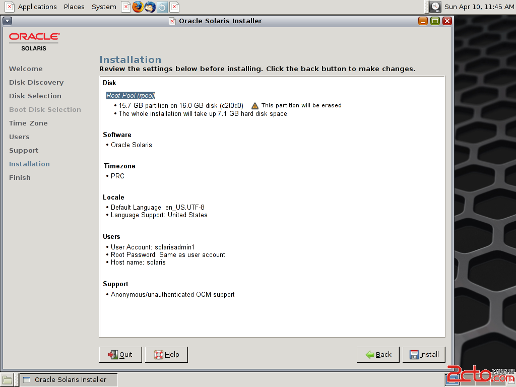This screenshot has width=516, height=387.
Task: Click the Installation page title
Action: click(131, 59)
